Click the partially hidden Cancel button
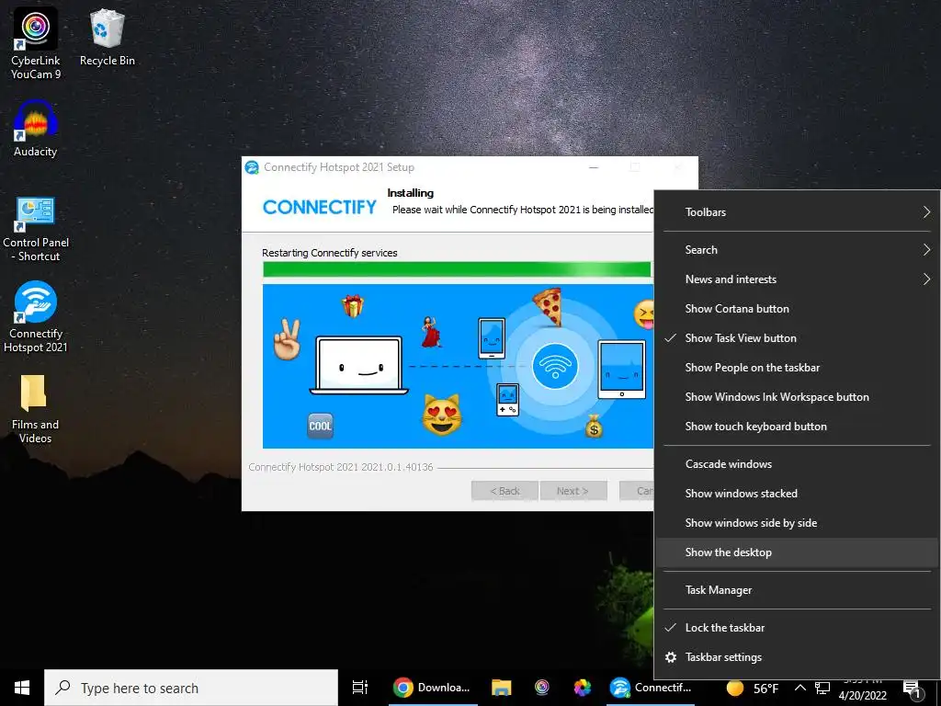 (x=637, y=491)
